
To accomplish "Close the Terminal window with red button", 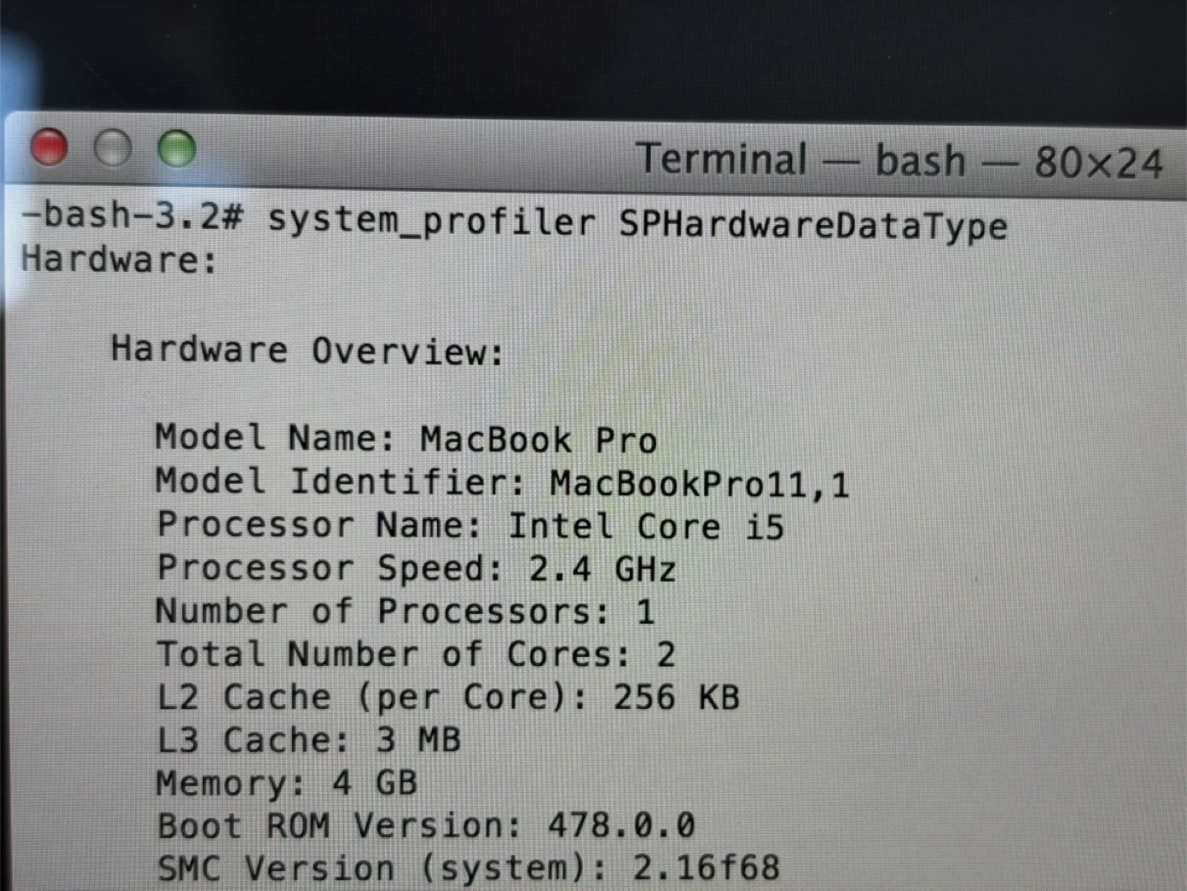I will pos(49,148).
